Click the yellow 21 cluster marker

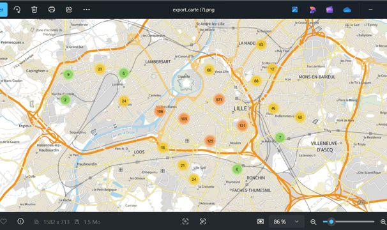point(183,165)
